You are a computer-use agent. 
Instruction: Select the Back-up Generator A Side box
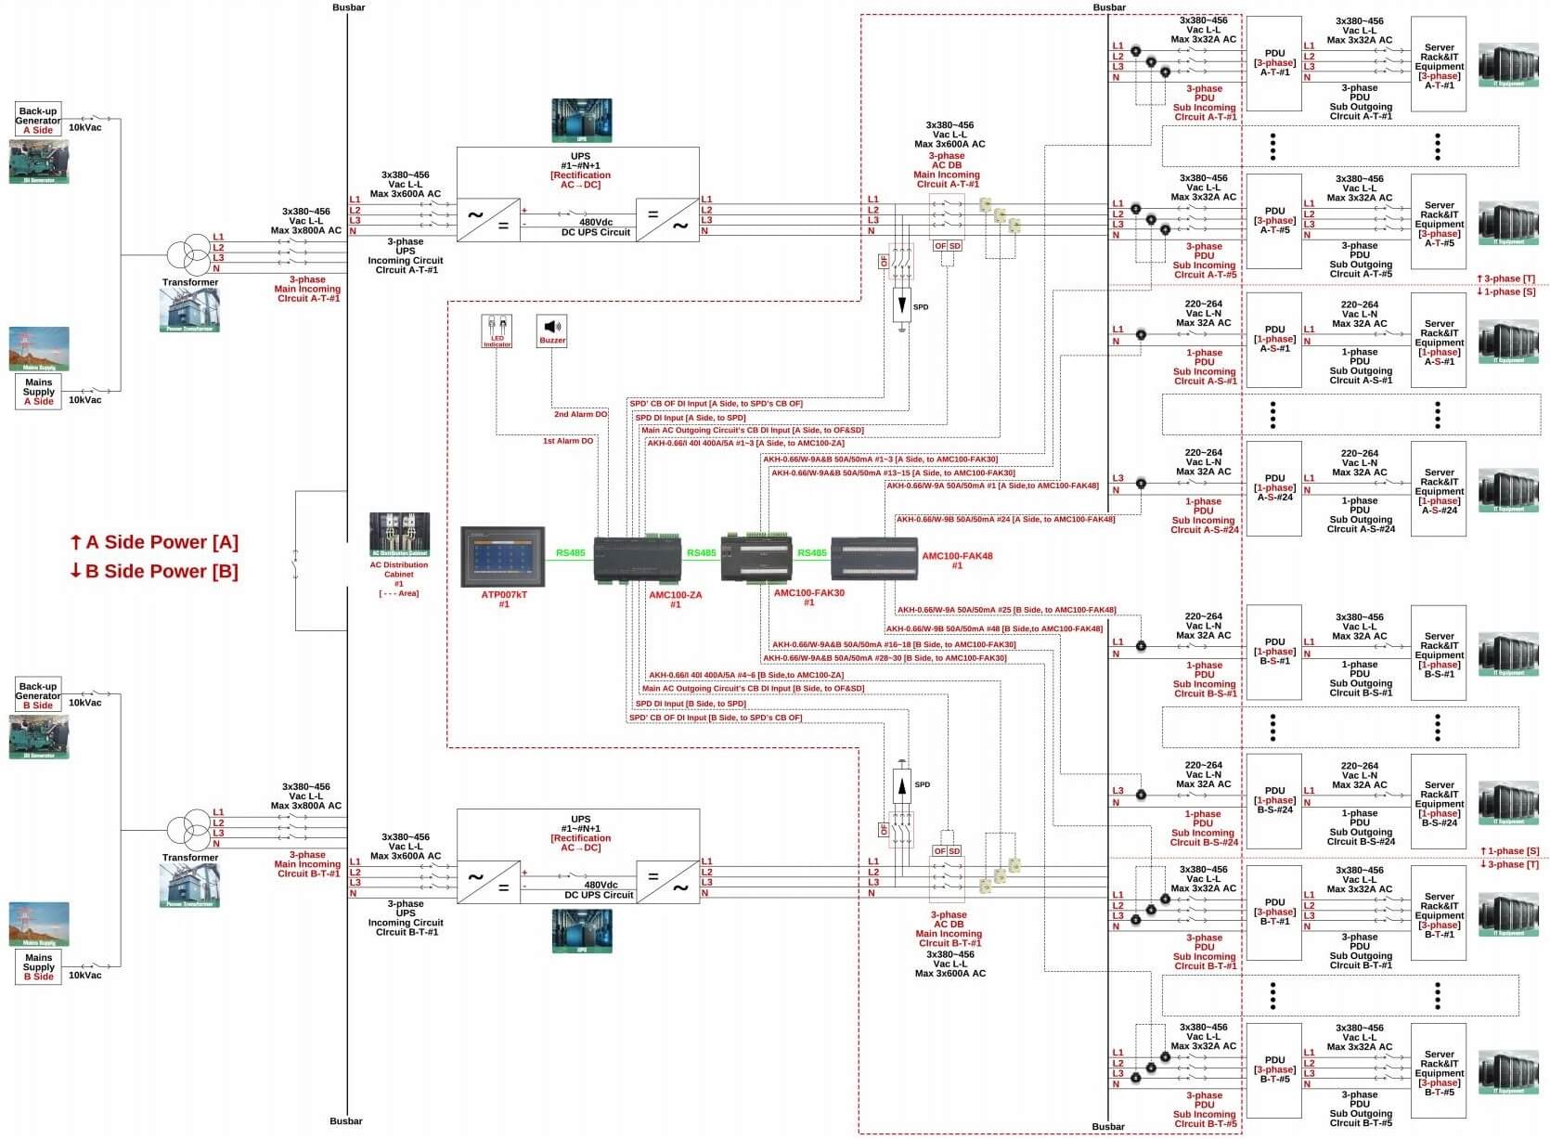[x=38, y=120]
